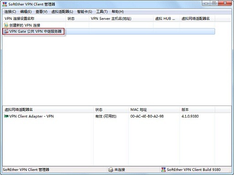
Task: Click the 未连接 status bar icon
Action: (111, 170)
